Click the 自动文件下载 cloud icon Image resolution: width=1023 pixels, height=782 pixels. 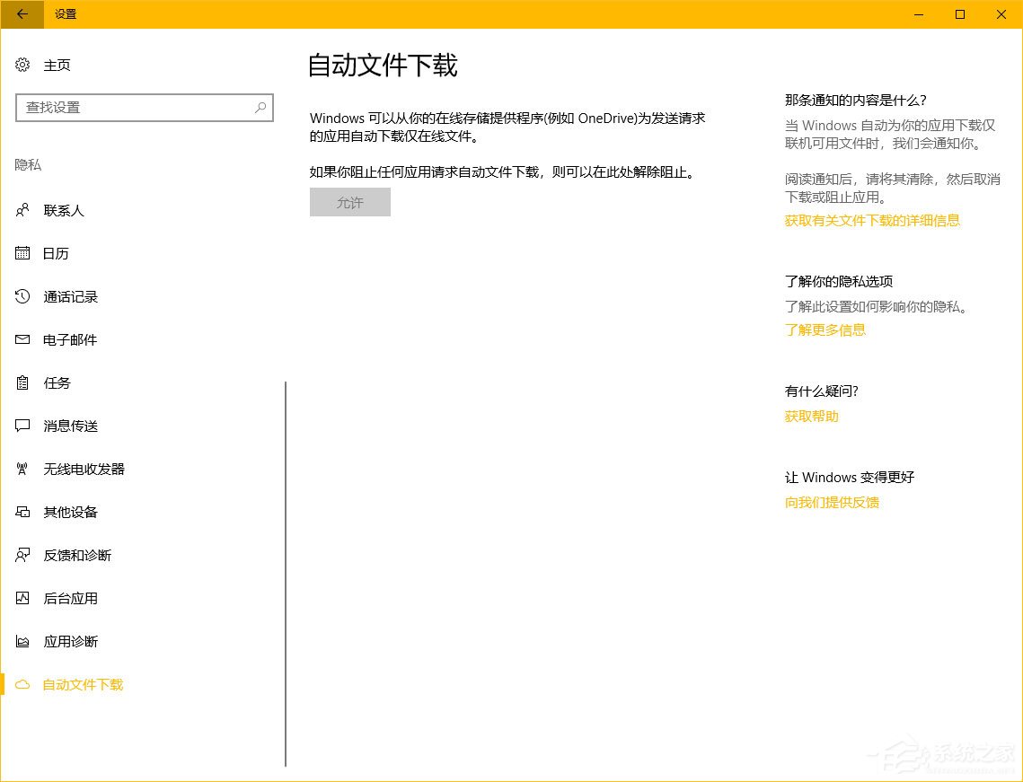[22, 684]
